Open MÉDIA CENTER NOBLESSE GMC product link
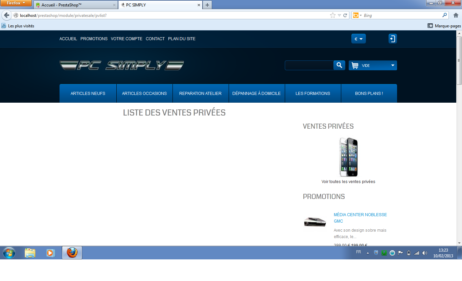Image resolution: width=462 pixels, height=281 pixels. [x=360, y=218]
